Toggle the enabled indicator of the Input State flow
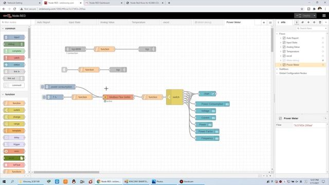The width and height of the screenshot is (329, 185). click(323, 43)
